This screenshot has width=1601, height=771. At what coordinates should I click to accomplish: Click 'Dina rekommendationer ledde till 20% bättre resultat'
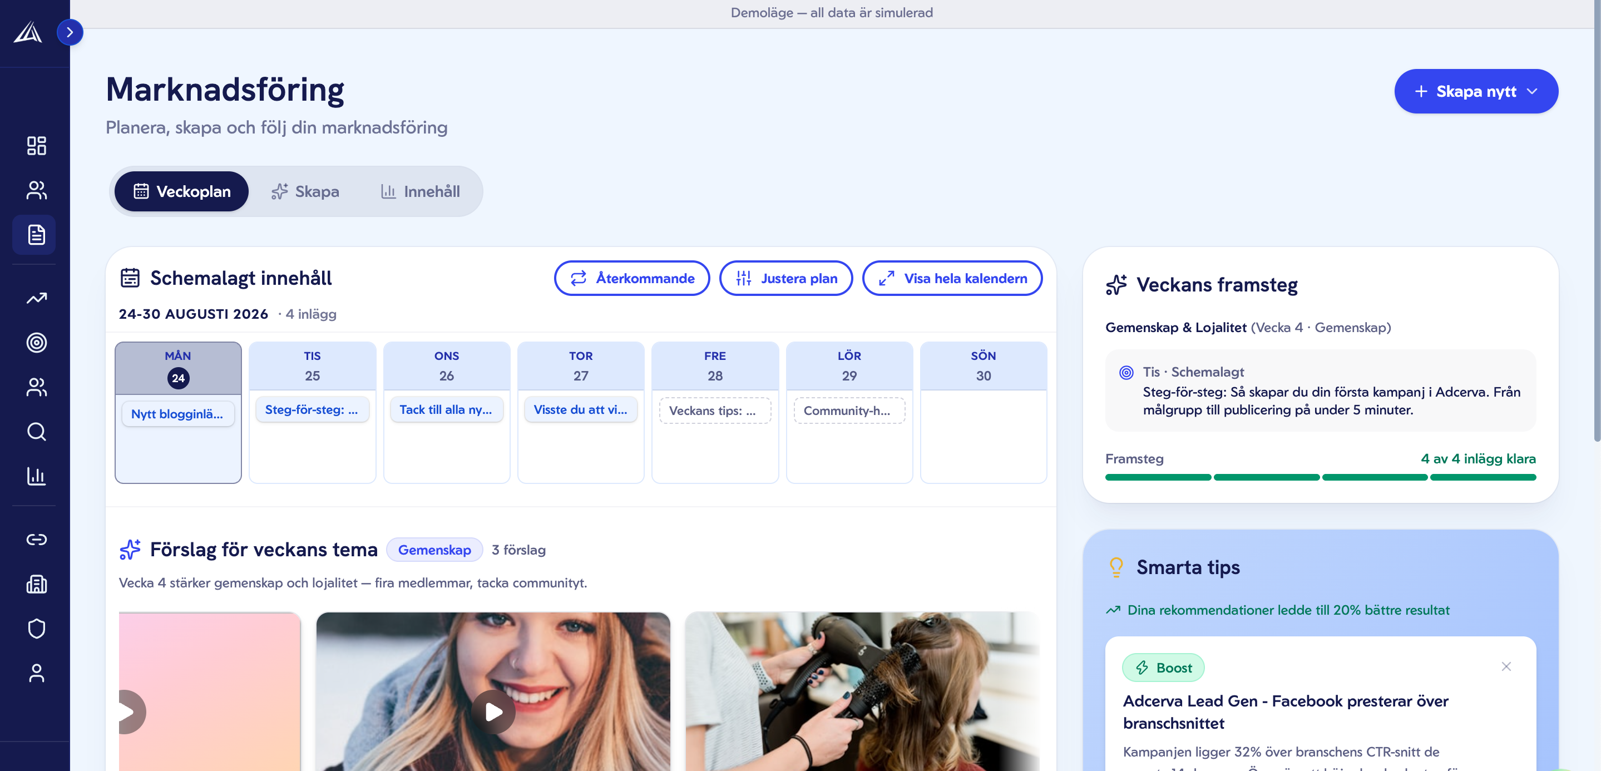pyautogui.click(x=1288, y=610)
